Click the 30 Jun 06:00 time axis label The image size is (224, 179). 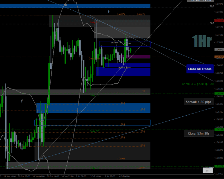pos(39,176)
